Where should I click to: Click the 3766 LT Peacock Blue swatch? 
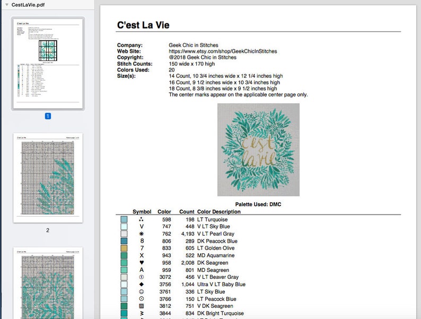coord(124,299)
